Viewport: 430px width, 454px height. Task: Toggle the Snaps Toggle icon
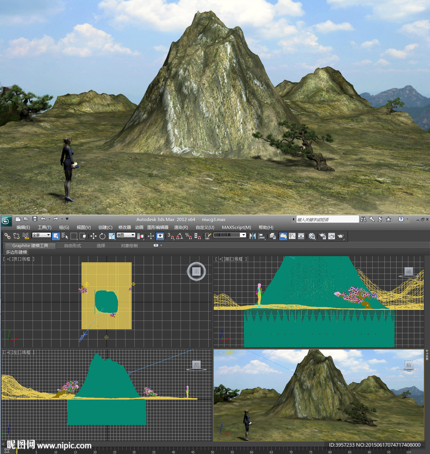click(x=169, y=236)
